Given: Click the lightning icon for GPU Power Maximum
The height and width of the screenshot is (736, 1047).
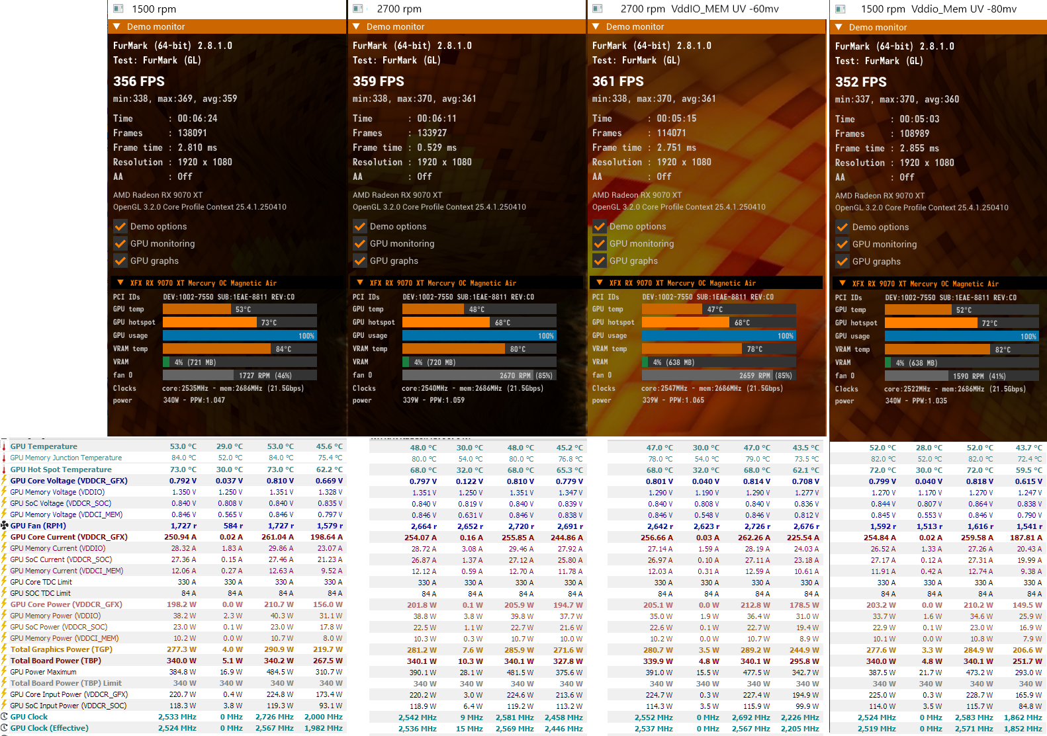Looking at the screenshot, I should (x=4, y=672).
